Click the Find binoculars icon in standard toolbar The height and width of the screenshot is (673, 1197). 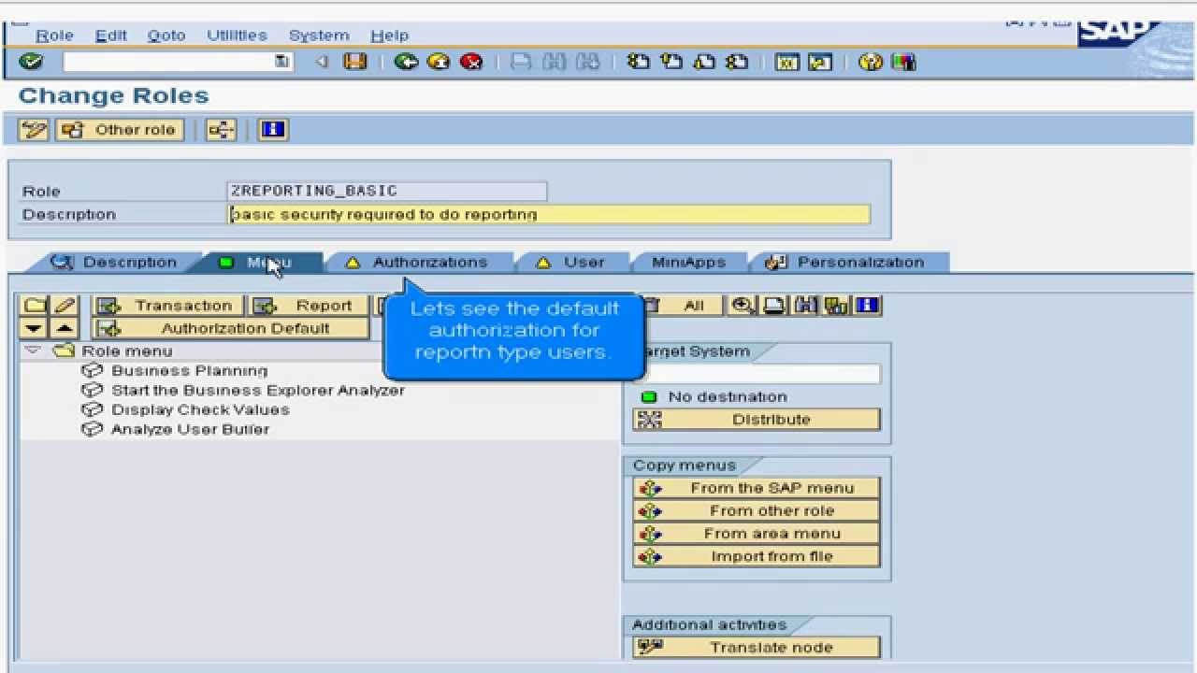(555, 62)
